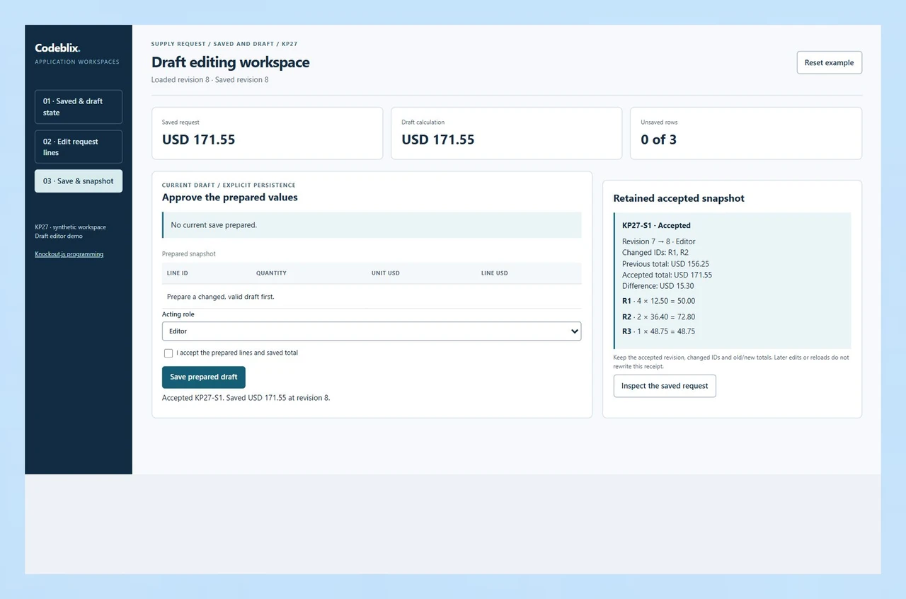The width and height of the screenshot is (906, 599).
Task: Click the Reset example button
Action: [x=829, y=62]
